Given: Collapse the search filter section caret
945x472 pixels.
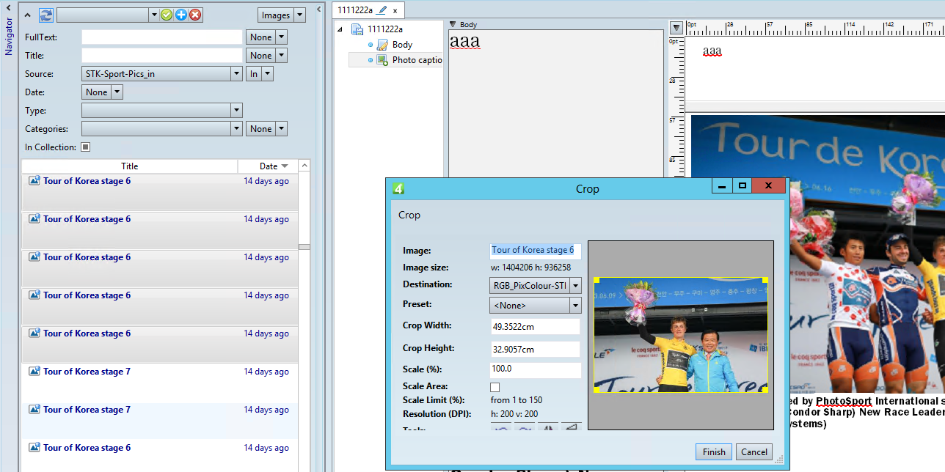Looking at the screenshot, I should pyautogui.click(x=28, y=15).
